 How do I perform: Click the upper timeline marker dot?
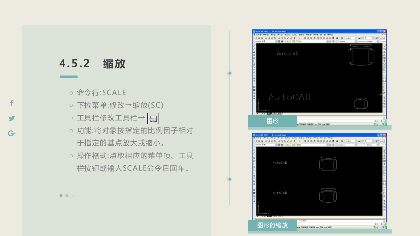tap(230, 73)
